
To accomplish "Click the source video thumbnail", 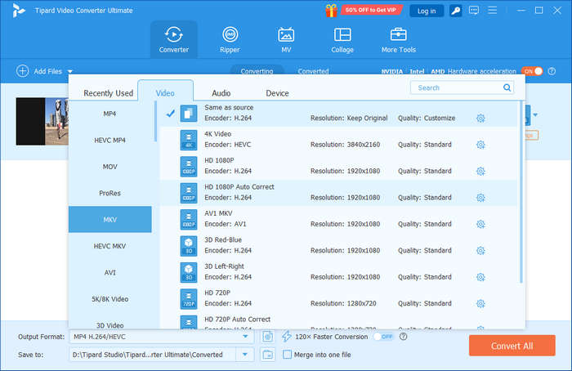I will coord(42,122).
